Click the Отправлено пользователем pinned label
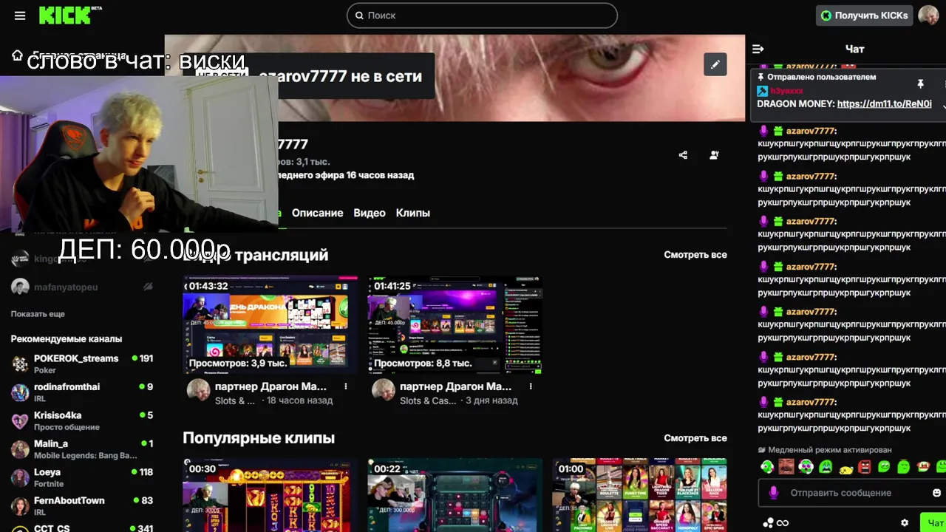This screenshot has width=946, height=532. pos(821,77)
